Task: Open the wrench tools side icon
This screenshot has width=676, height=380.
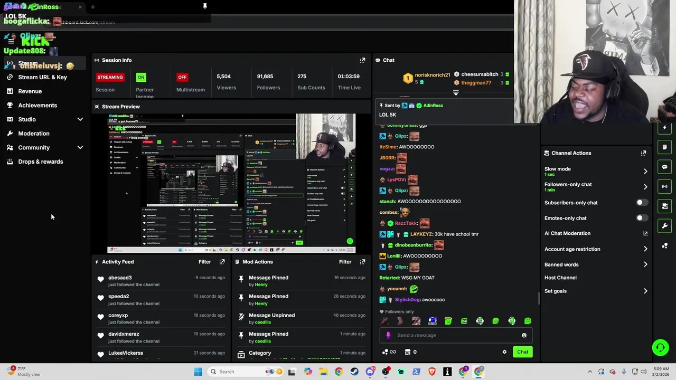Action: (x=664, y=226)
